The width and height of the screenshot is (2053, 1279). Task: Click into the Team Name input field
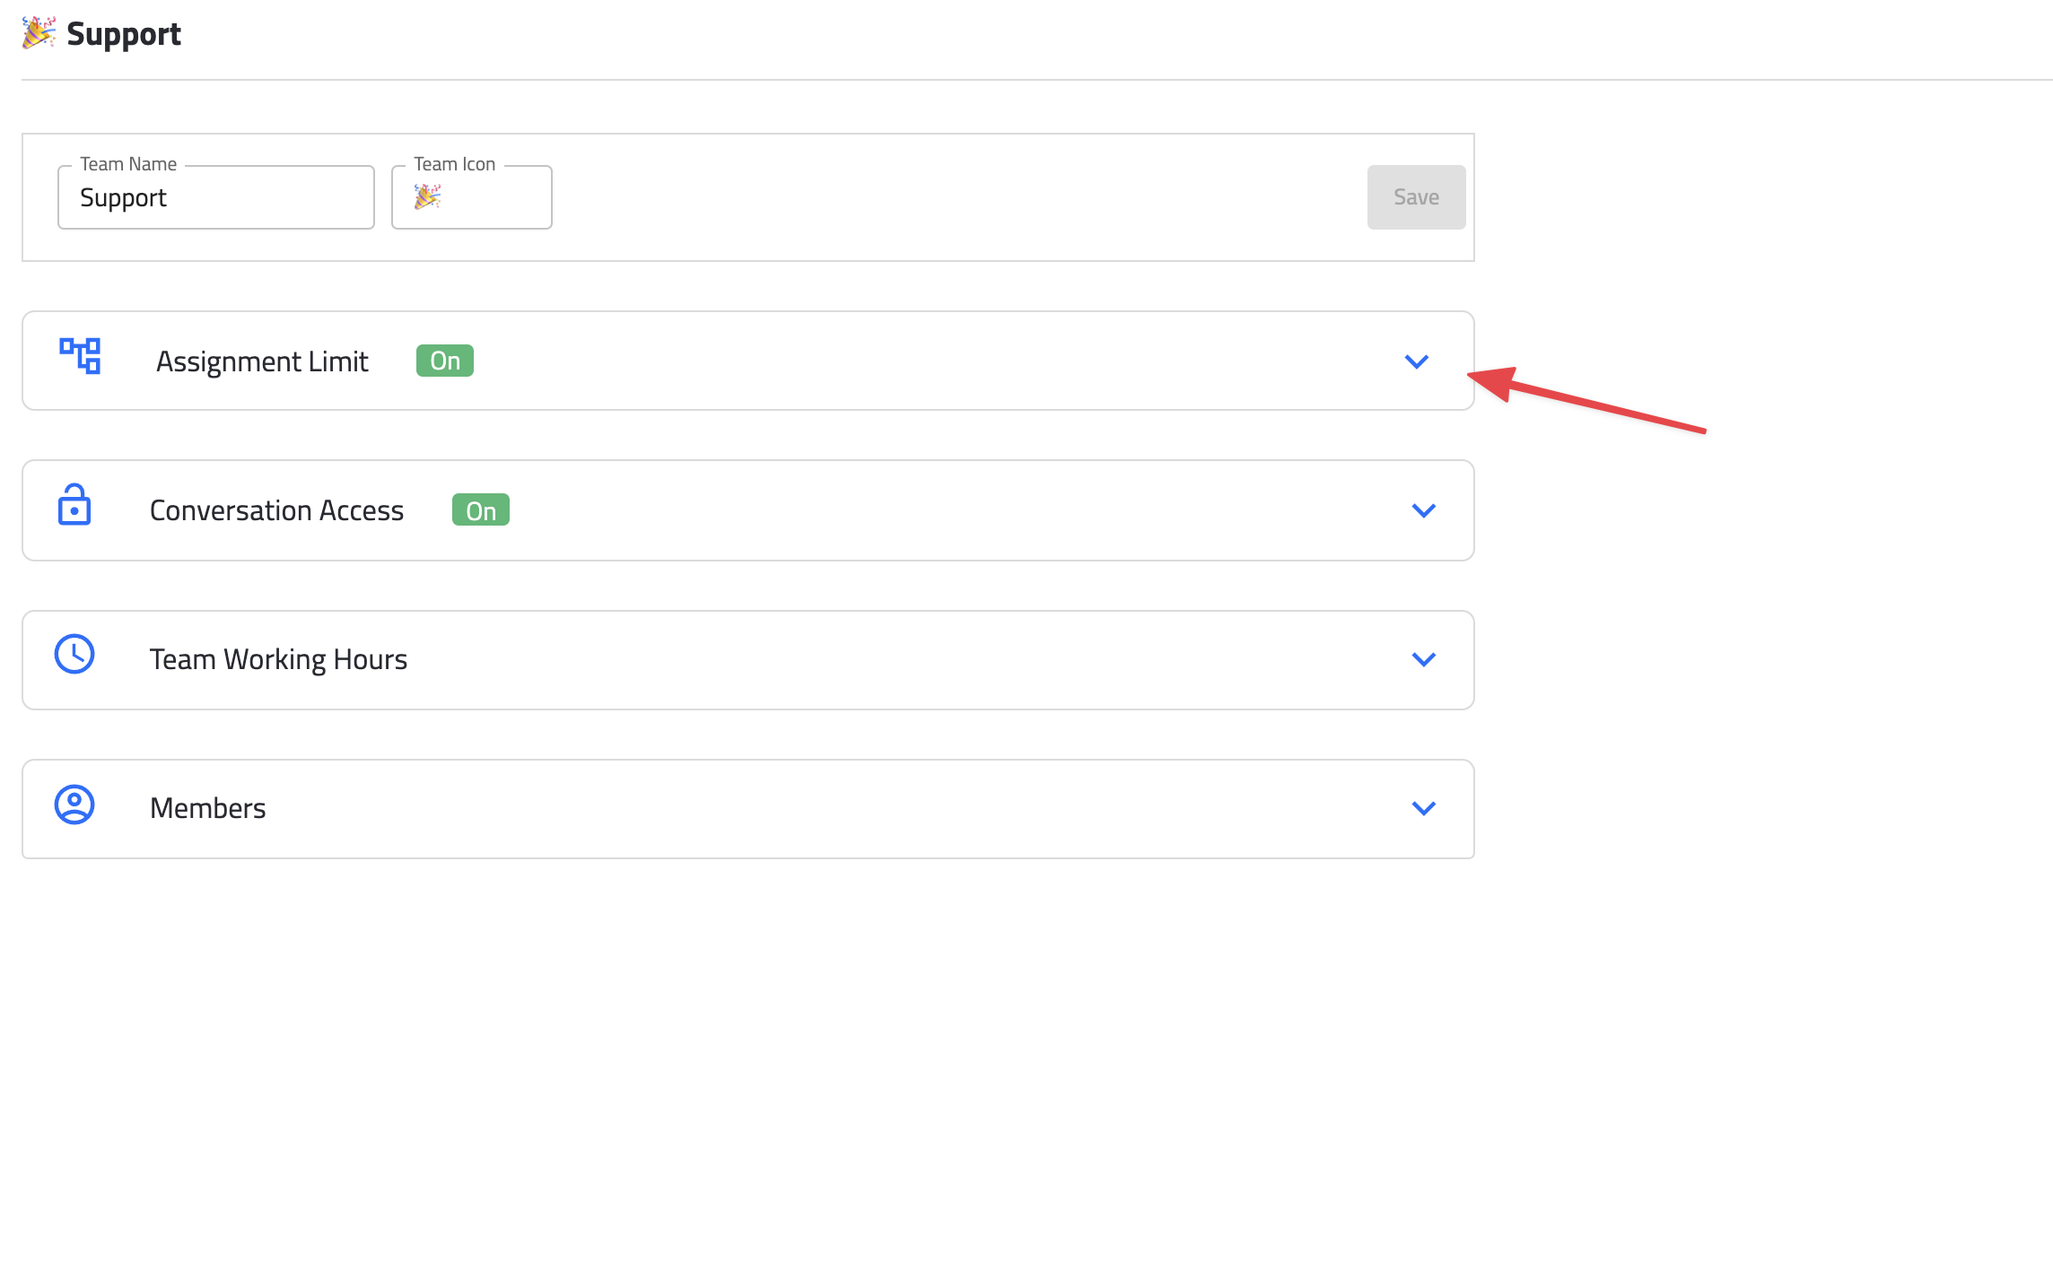coord(216,197)
